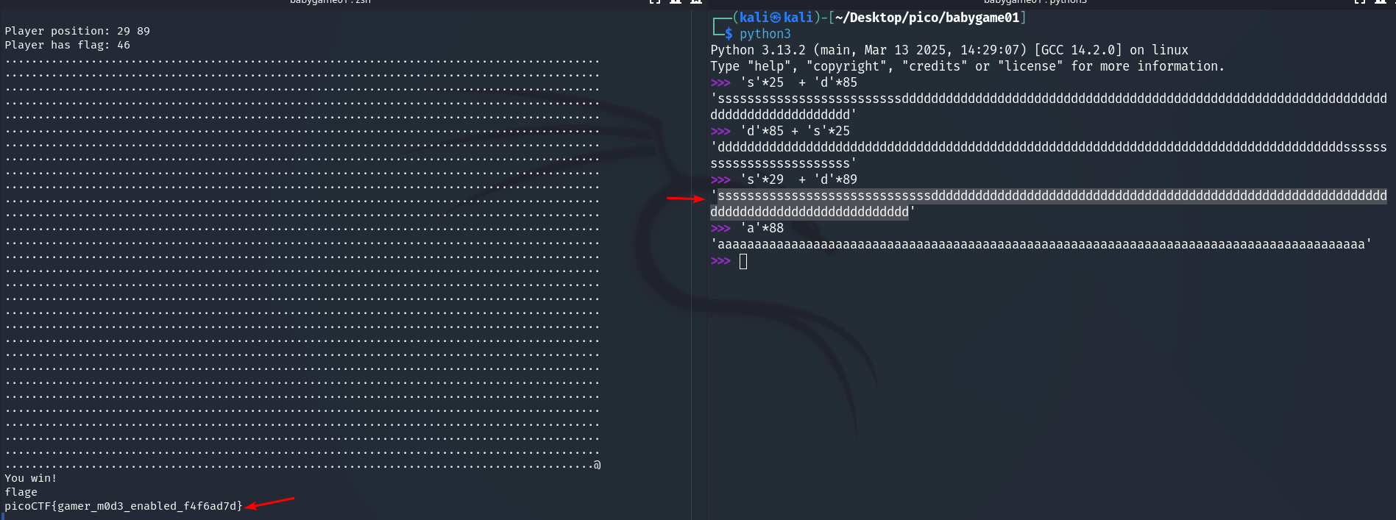The image size is (1396, 520).
Task: Click the 's'*29 + 'd'*89 command line
Action: tap(798, 179)
